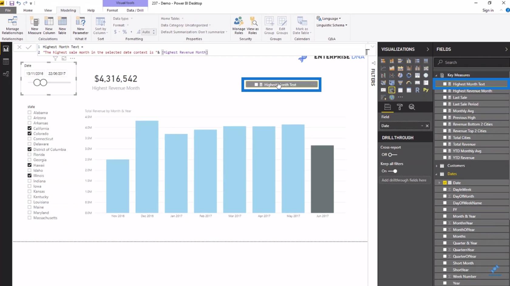Viewport: 510px width, 286px height.
Task: Open the Data / Drill ribbon tab
Action: tap(135, 10)
